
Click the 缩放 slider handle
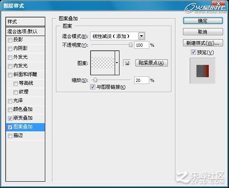[x=95, y=80]
